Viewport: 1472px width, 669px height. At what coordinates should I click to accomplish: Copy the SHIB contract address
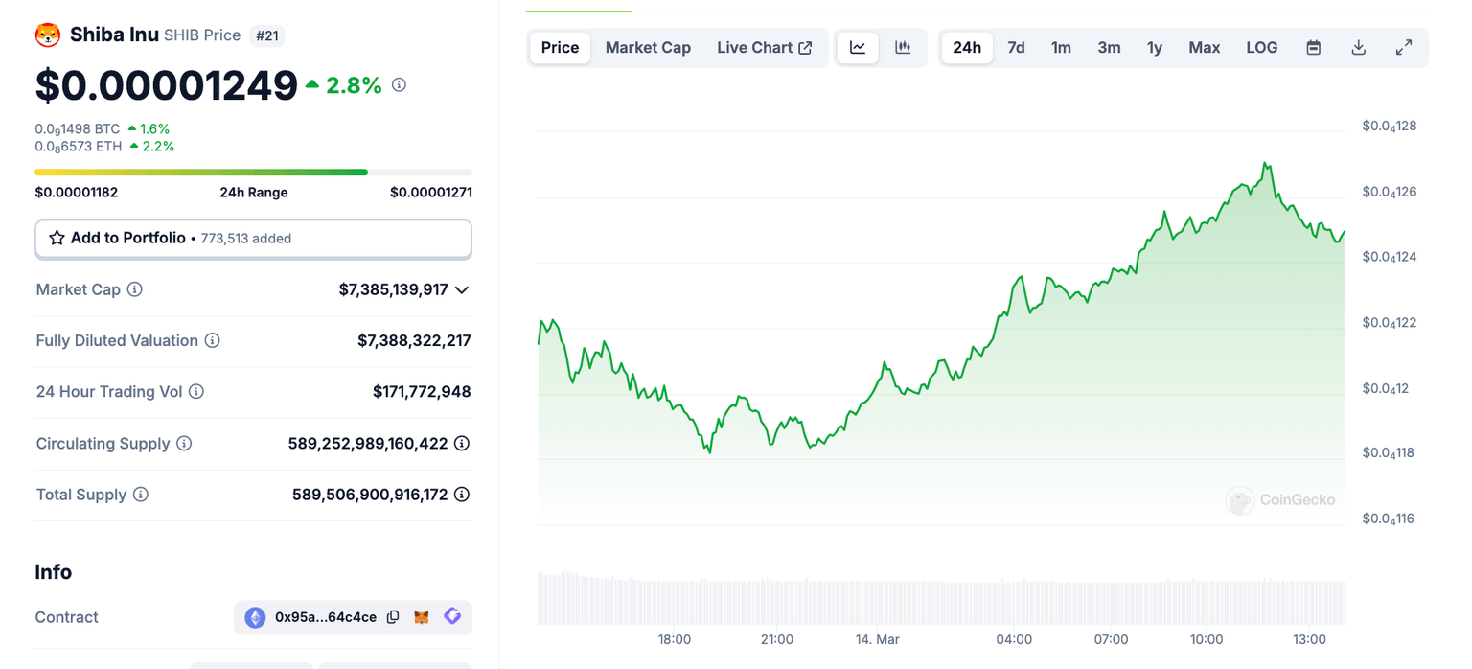point(393,617)
